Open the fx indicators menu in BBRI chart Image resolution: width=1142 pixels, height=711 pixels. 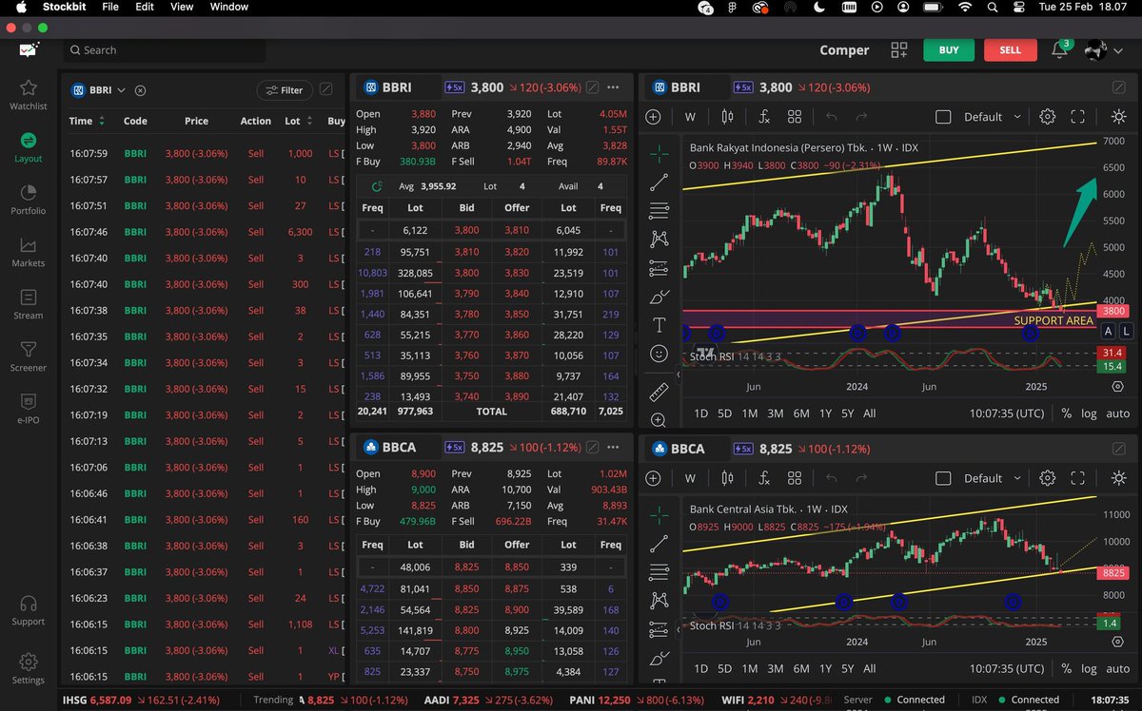[763, 117]
